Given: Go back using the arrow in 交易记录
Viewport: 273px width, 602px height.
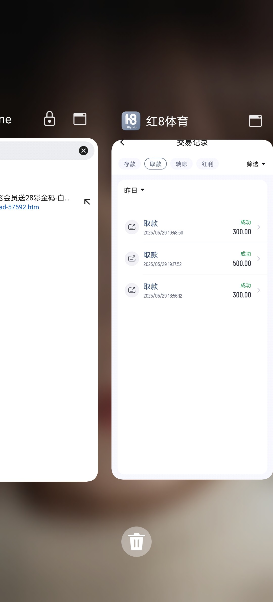Looking at the screenshot, I should tap(122, 142).
